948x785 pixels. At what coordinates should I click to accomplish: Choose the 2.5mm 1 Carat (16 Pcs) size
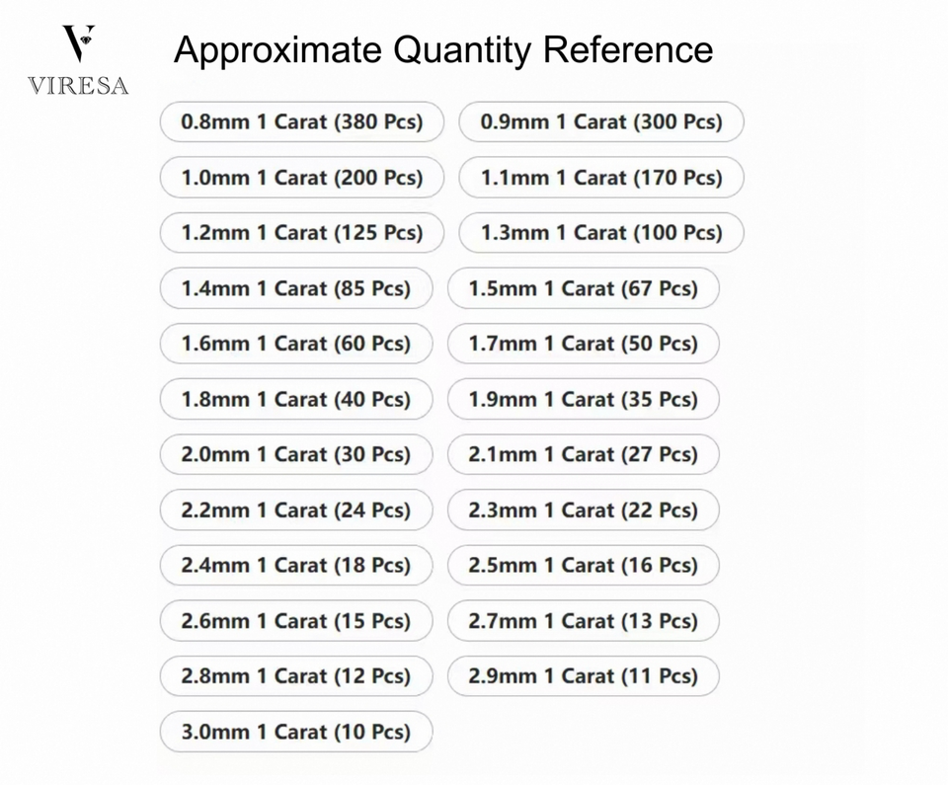pyautogui.click(x=583, y=566)
